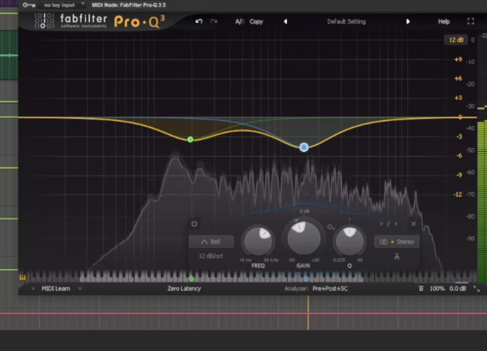This screenshot has height=351, width=487.
Task: Open the Bell filter shape dropdown
Action: point(211,242)
